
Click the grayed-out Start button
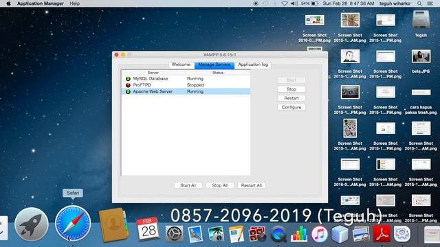click(x=291, y=80)
